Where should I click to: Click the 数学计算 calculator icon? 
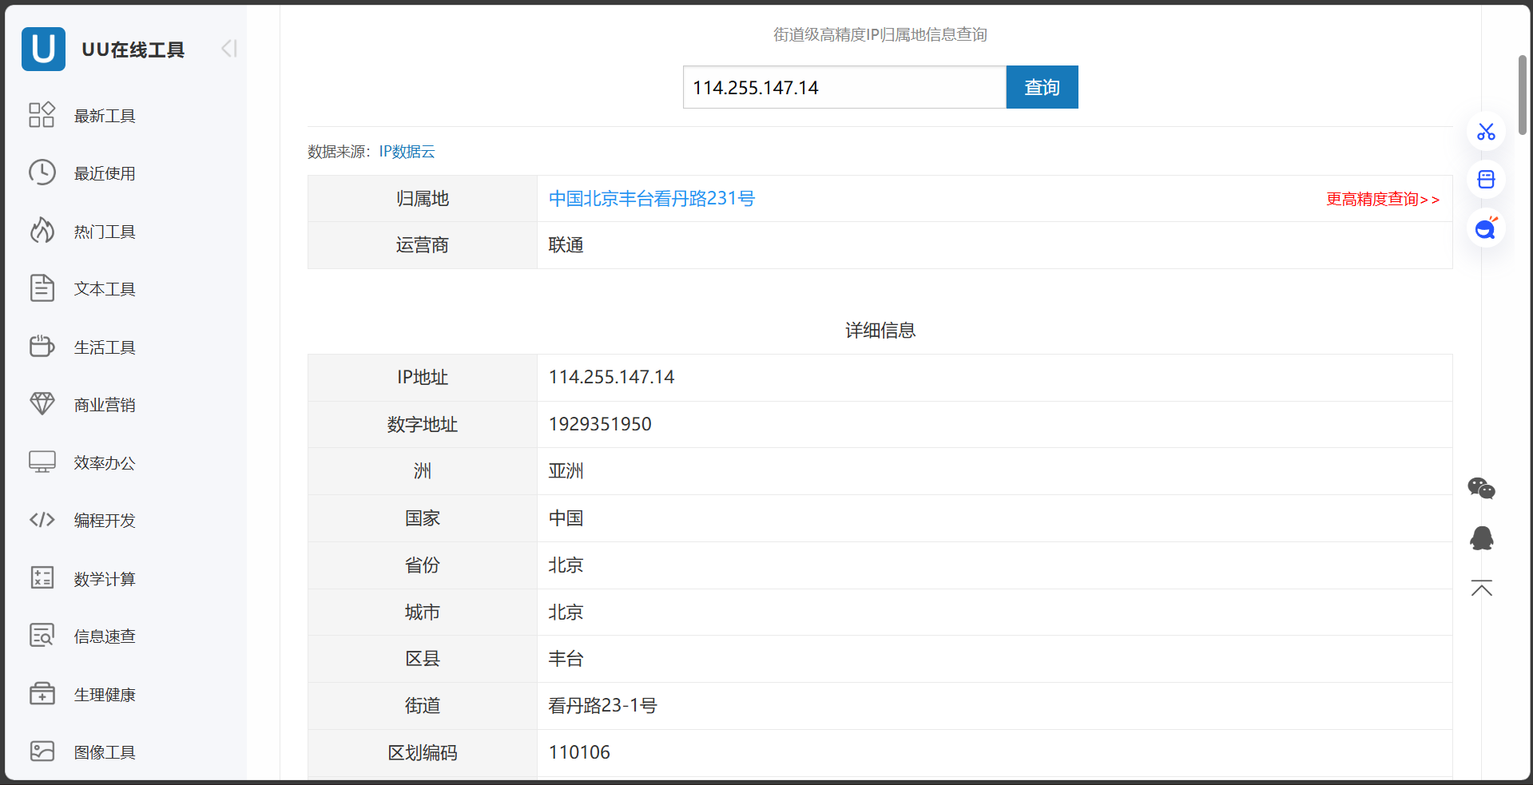(42, 578)
